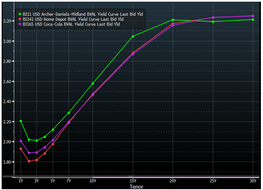The height and width of the screenshot is (190, 263).
Task: Click the purple data point at 30Y tenor
Action: click(253, 16)
